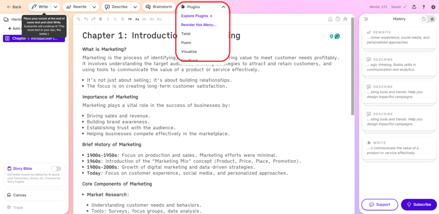
Task: Click the editor vertical scrollbar
Action: pos(352,66)
